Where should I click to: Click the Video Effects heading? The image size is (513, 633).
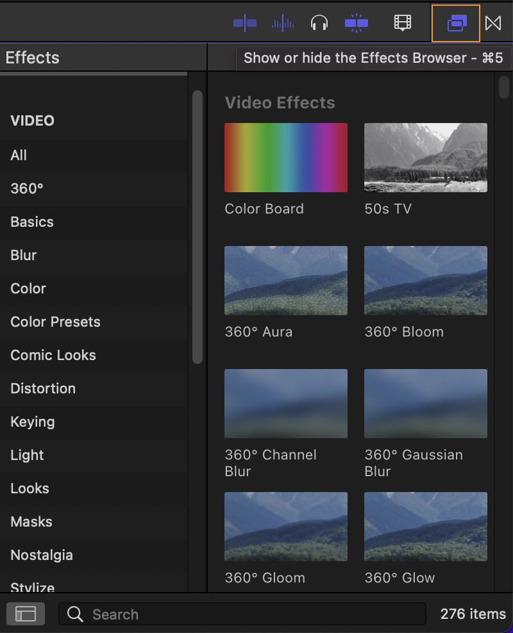(280, 103)
